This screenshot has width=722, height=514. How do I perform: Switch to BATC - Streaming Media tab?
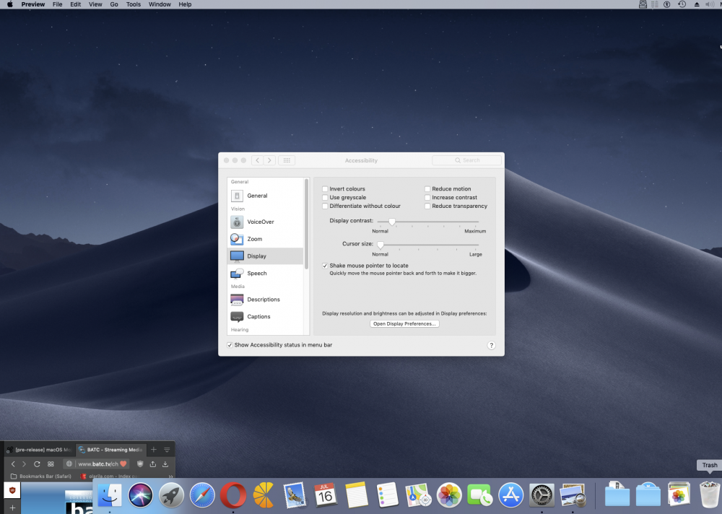[x=110, y=450]
